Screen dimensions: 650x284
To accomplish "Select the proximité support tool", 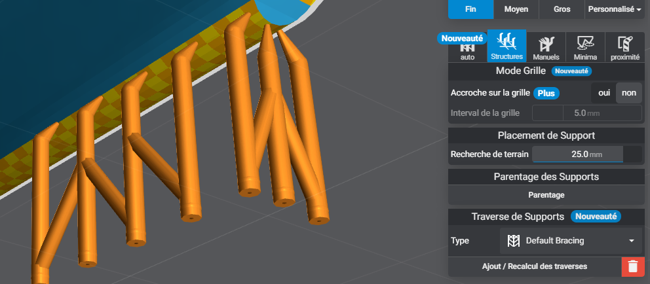I will (624, 48).
